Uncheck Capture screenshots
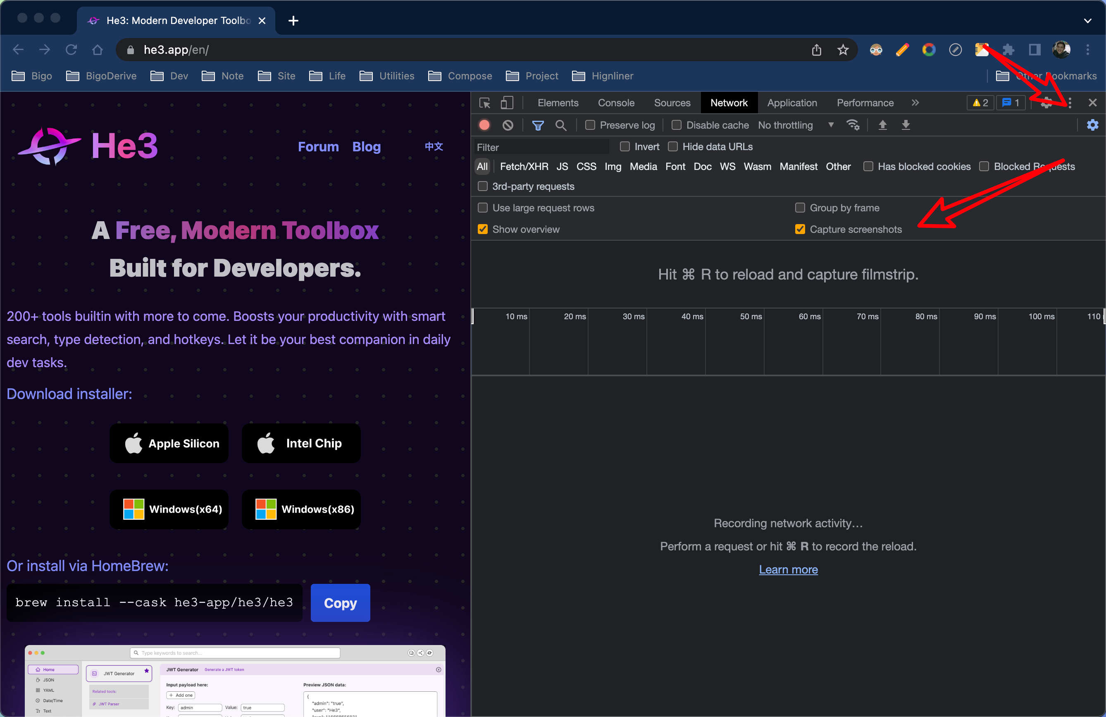This screenshot has width=1106, height=717. coord(800,229)
